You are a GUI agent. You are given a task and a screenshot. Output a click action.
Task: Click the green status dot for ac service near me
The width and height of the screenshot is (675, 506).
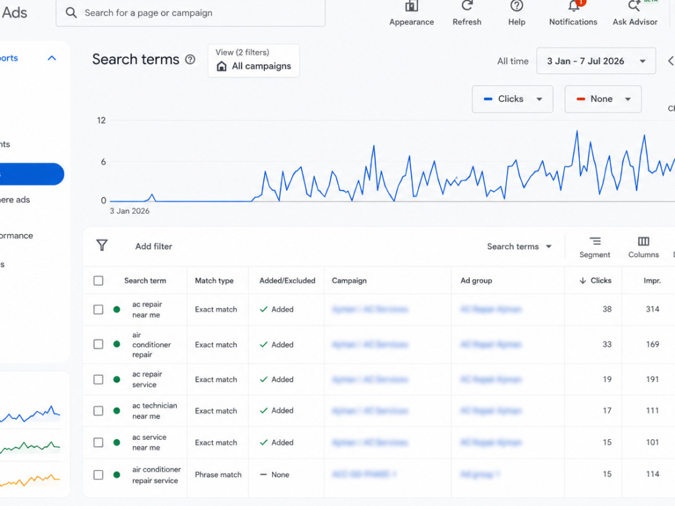pos(117,443)
